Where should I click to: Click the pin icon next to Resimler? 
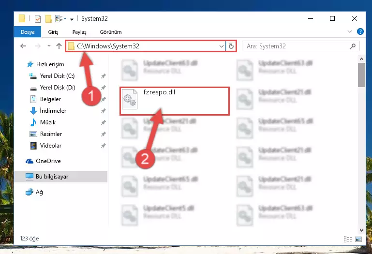(x=103, y=134)
